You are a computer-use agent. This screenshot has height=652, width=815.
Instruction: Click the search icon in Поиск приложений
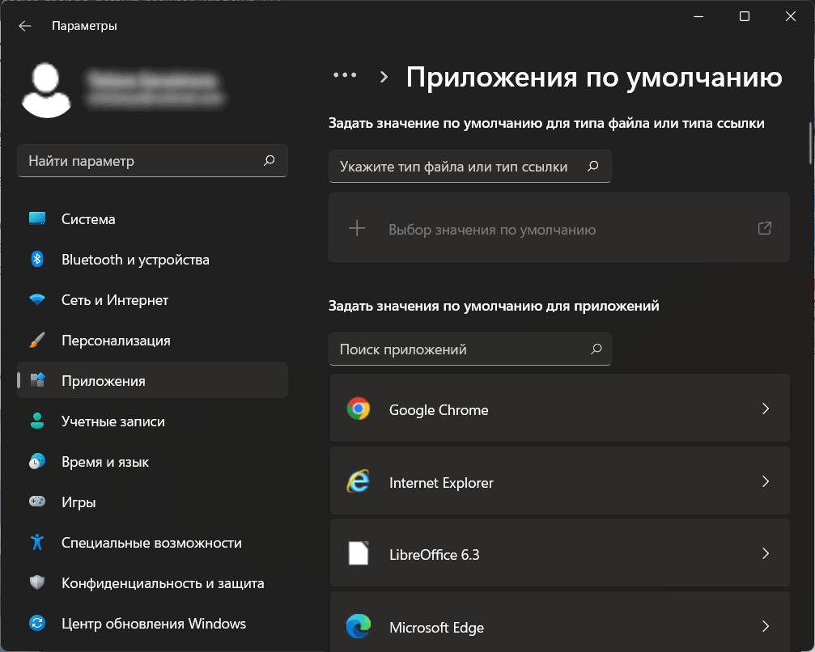(596, 349)
